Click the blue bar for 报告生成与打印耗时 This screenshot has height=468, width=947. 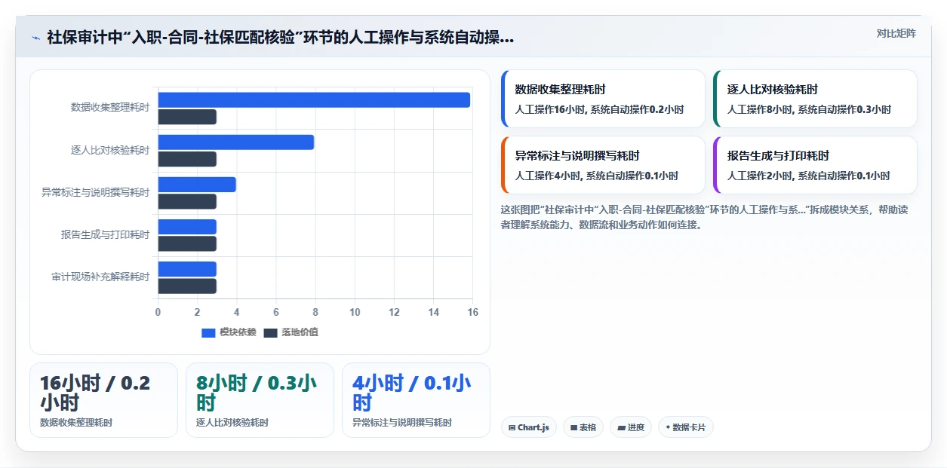(x=187, y=226)
